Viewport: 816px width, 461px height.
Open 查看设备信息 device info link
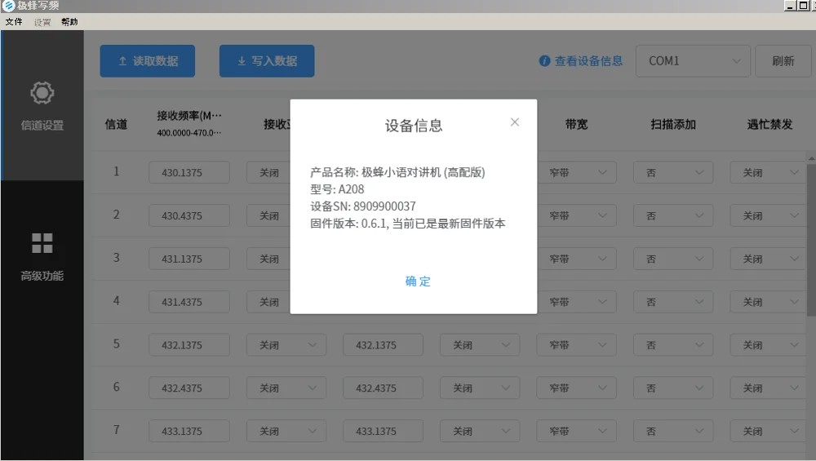point(588,61)
